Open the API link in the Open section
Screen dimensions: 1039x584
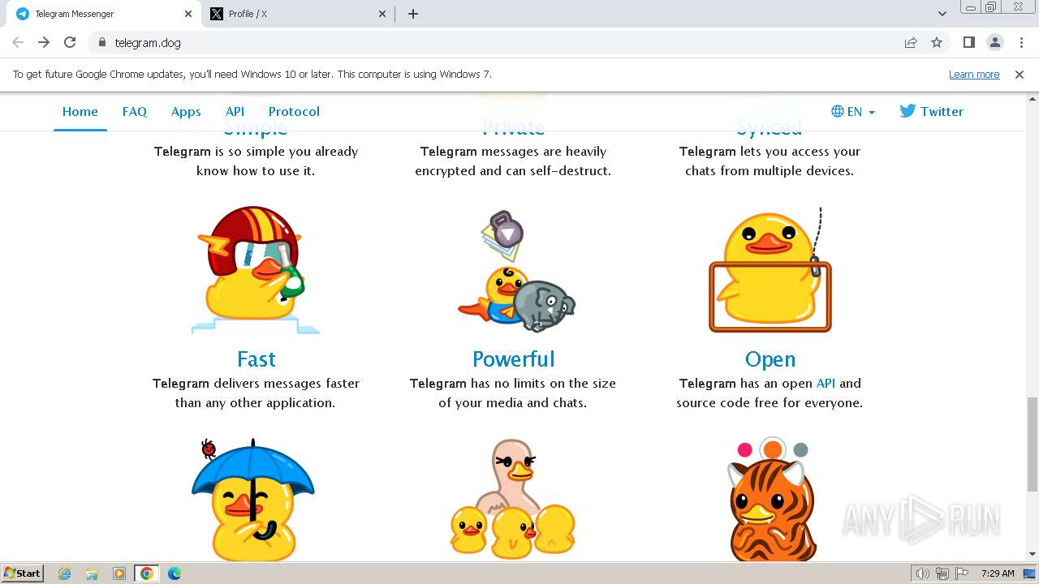(x=826, y=383)
